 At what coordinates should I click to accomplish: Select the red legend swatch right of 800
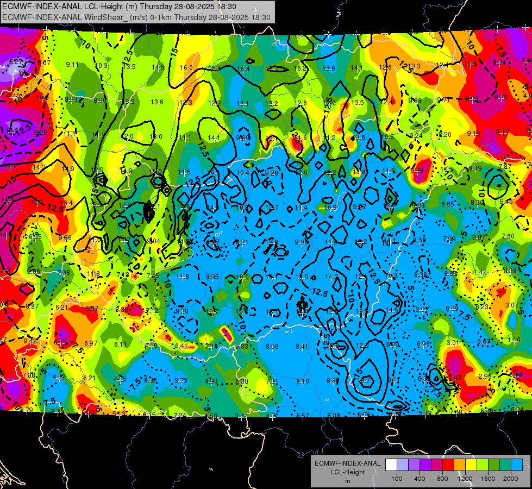[x=448, y=465]
